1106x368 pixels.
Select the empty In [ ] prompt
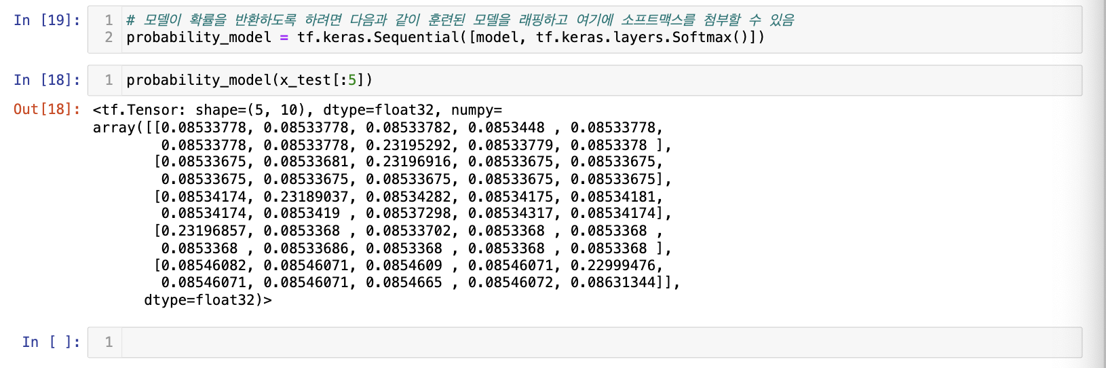[51, 342]
